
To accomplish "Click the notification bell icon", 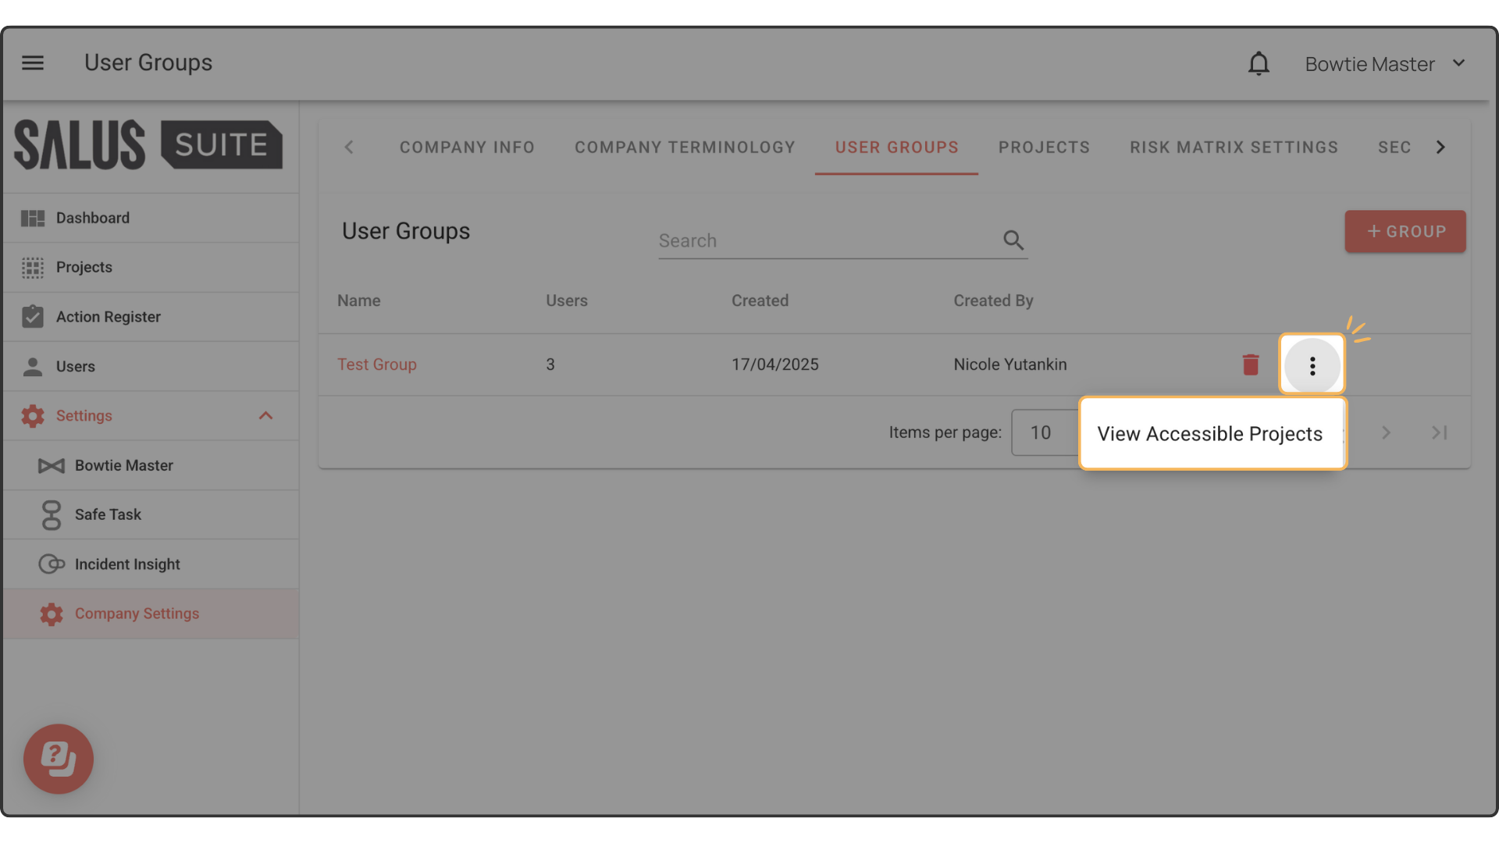I will [x=1259, y=63].
